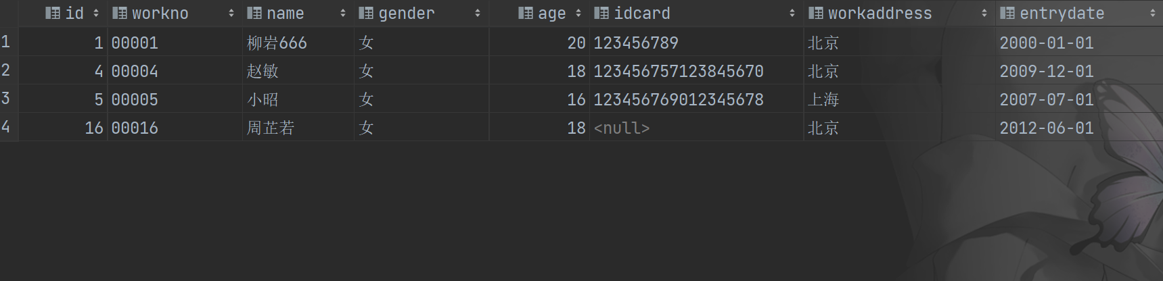Click the entrydate column table icon
The width and height of the screenshot is (1163, 281).
pyautogui.click(x=1007, y=13)
